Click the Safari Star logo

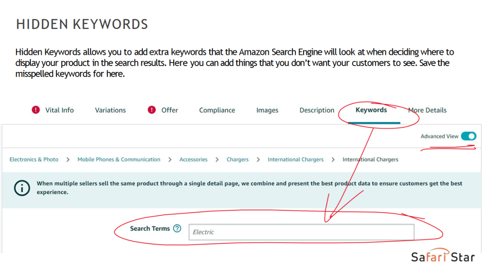[x=443, y=255]
